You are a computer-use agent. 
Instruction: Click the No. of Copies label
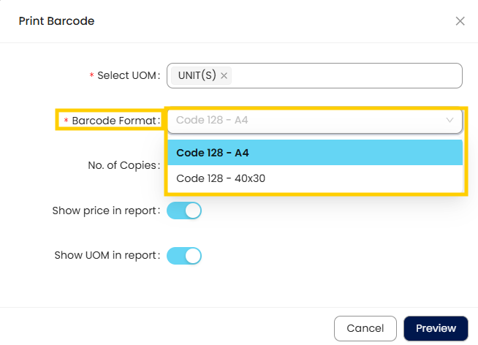tap(124, 165)
